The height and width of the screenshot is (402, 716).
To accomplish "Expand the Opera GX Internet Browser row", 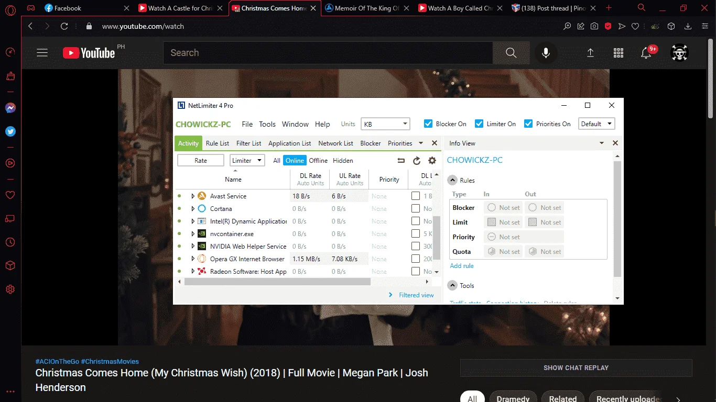I will coord(193,259).
